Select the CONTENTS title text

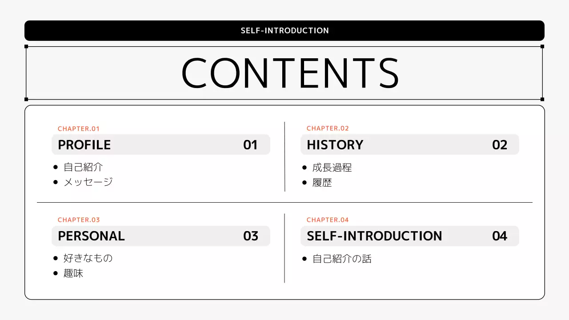(x=290, y=73)
